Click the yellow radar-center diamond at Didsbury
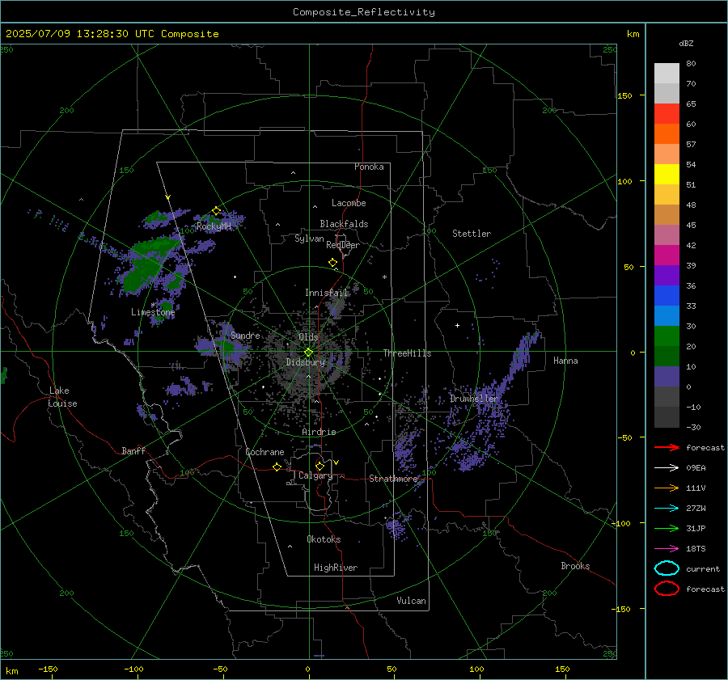 tap(308, 353)
